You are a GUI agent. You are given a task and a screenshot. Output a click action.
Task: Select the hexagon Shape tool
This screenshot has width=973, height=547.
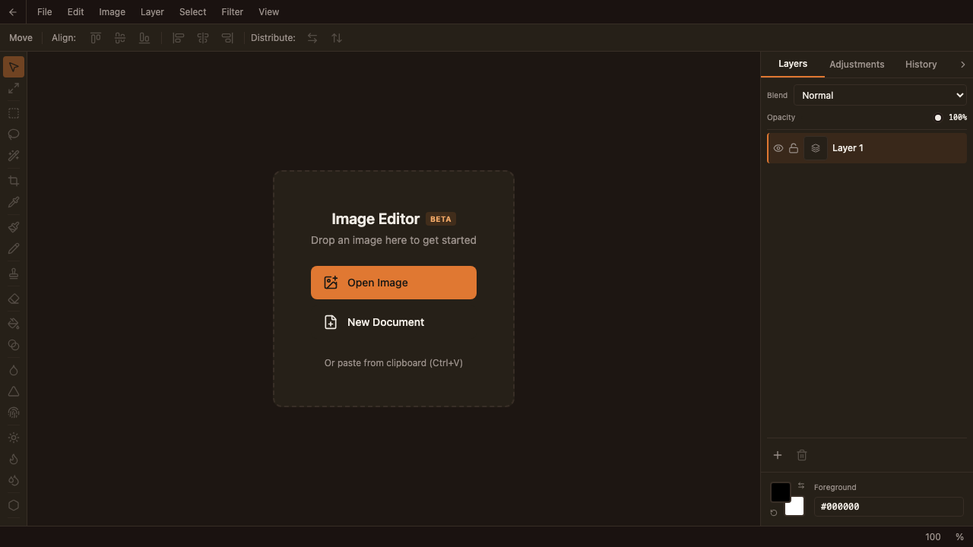coord(14,505)
